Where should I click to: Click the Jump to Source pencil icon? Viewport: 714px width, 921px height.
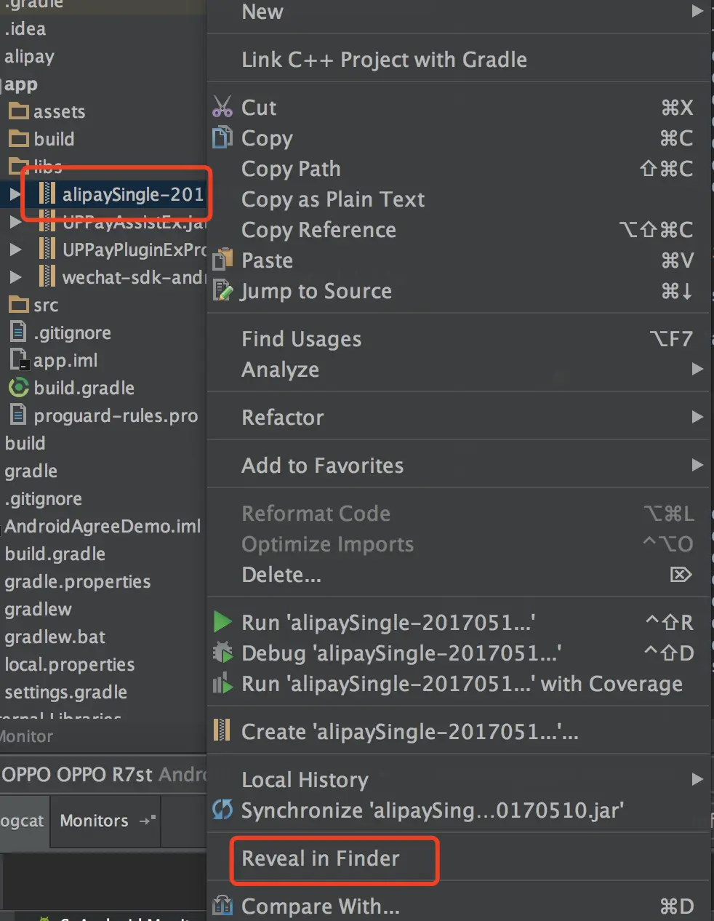[222, 291]
